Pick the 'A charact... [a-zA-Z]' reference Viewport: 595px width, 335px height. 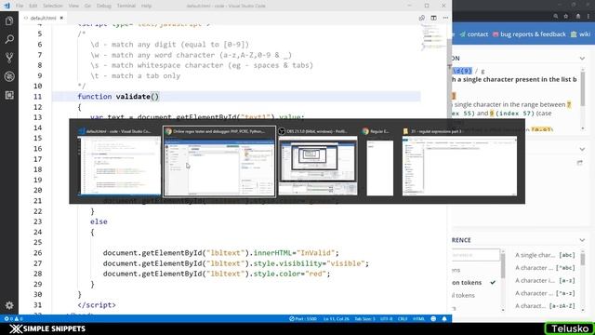pyautogui.click(x=545, y=306)
